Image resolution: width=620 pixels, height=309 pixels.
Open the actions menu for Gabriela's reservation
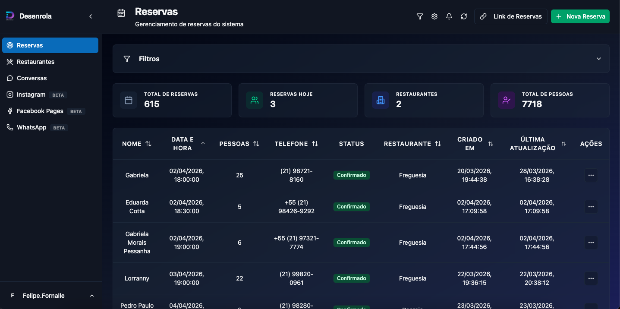click(x=591, y=175)
